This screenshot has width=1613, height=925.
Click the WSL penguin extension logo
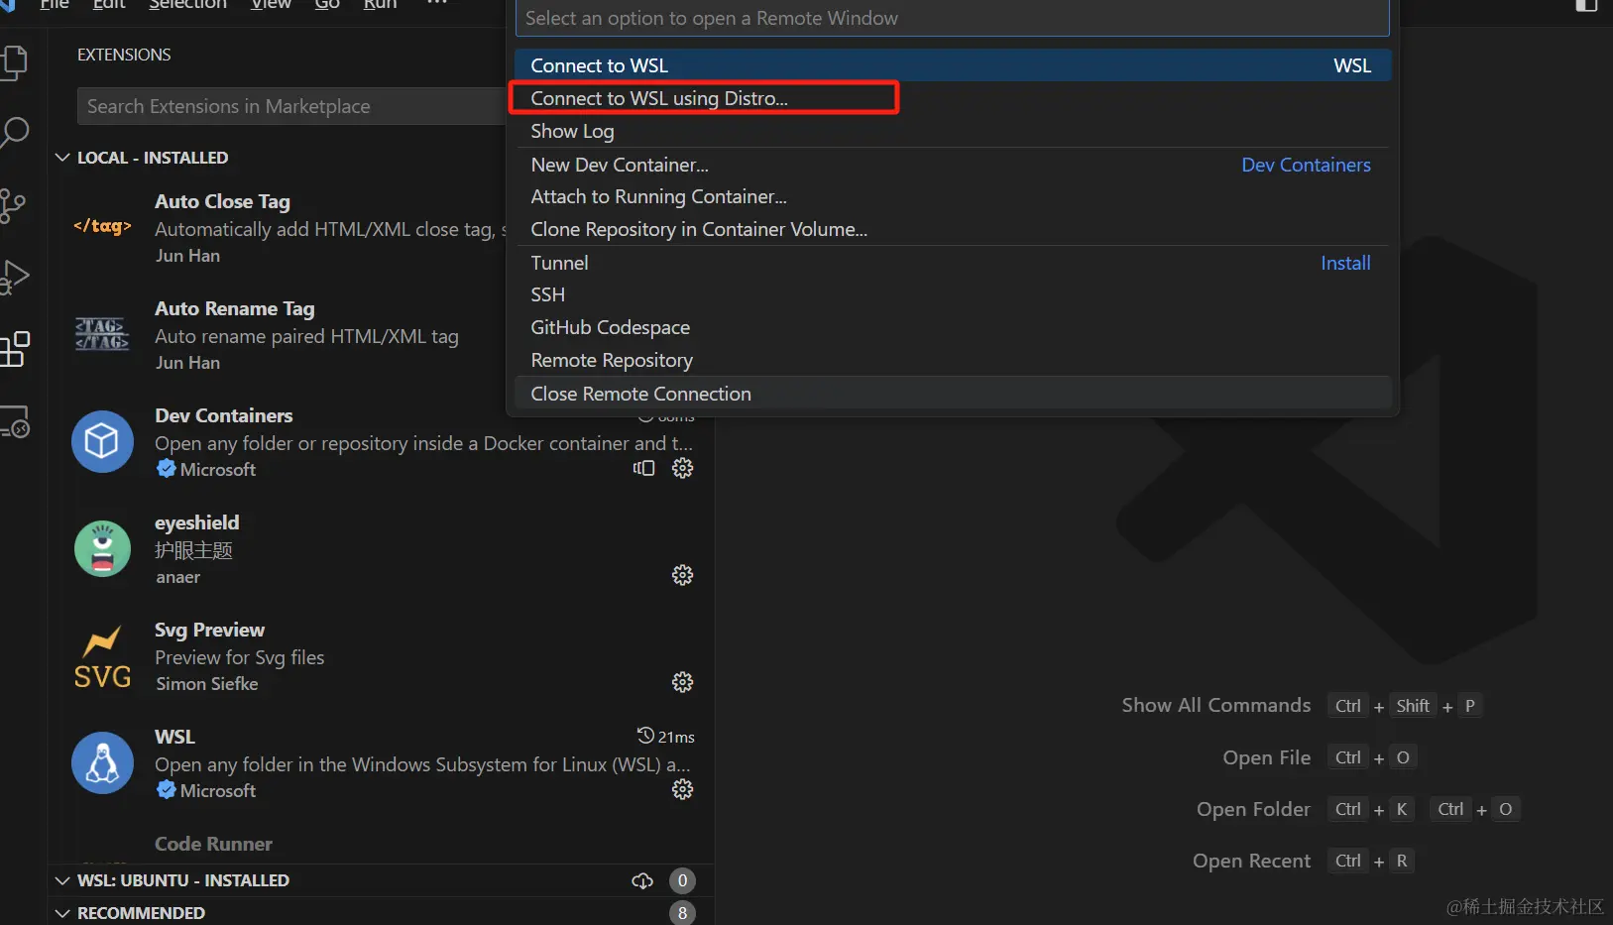point(102,762)
